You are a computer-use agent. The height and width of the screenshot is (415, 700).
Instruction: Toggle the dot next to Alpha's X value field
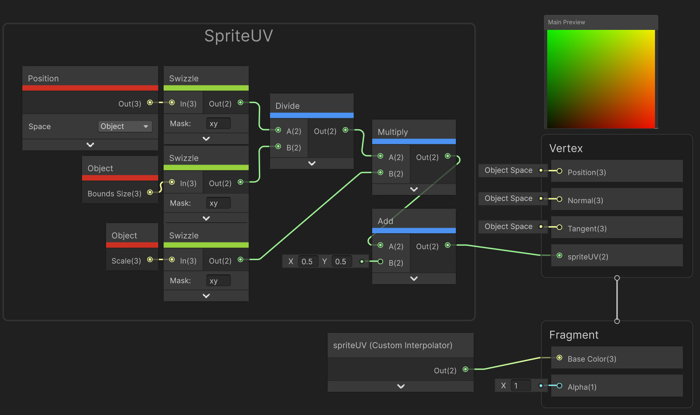click(x=541, y=385)
